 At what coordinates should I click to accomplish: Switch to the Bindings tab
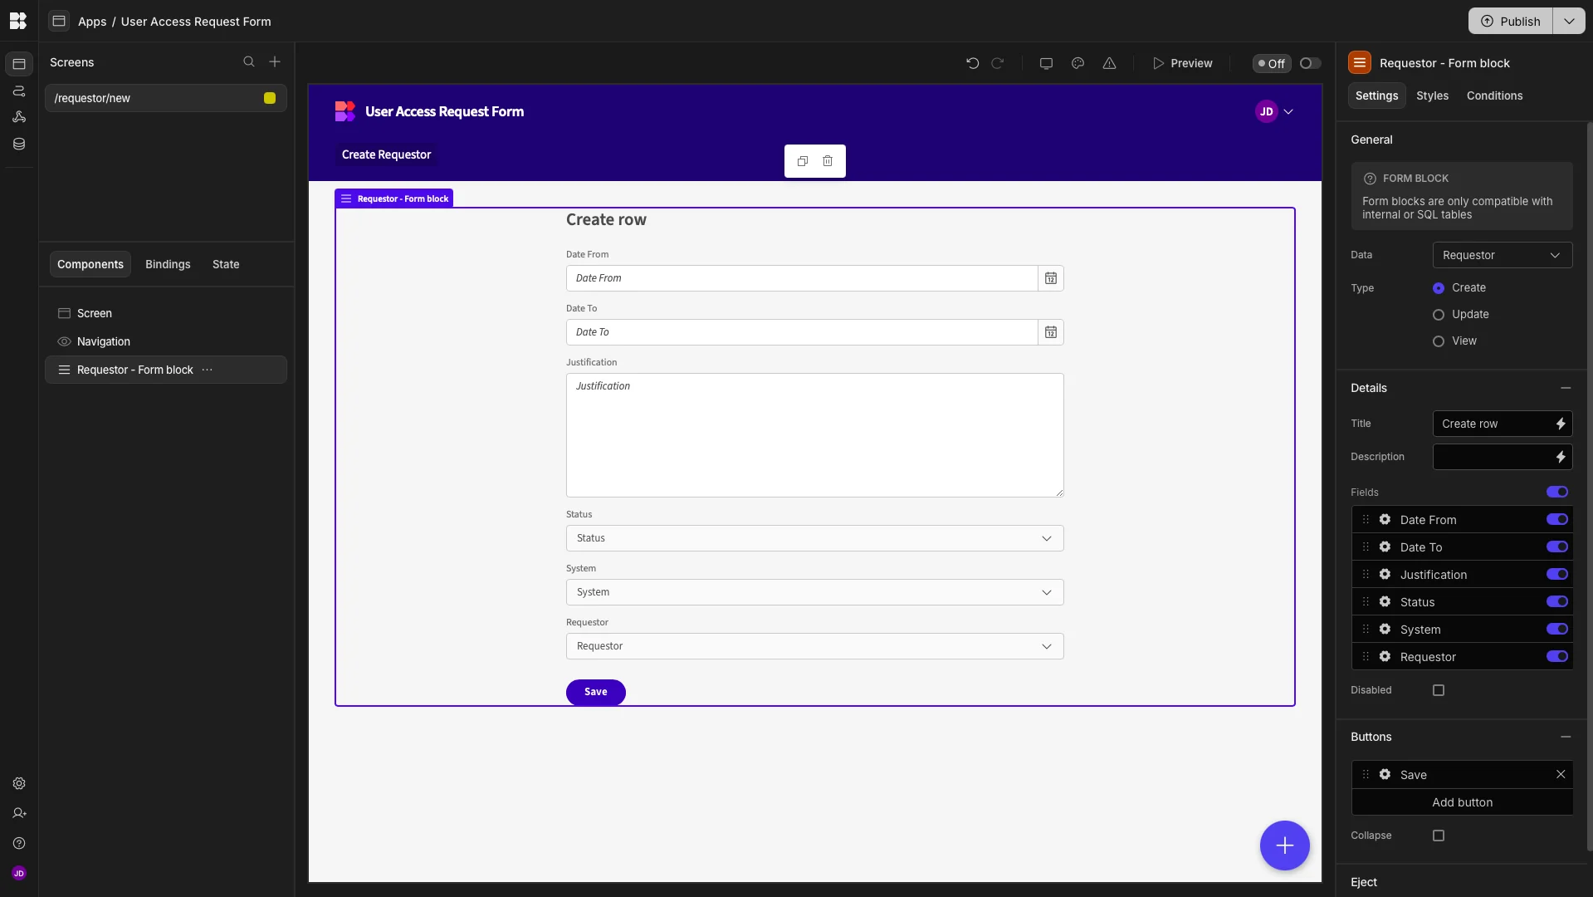[x=167, y=264]
